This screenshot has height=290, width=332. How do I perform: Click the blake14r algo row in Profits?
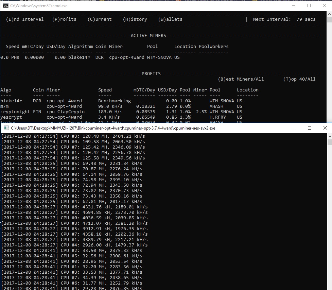pyautogui.click(x=121, y=101)
